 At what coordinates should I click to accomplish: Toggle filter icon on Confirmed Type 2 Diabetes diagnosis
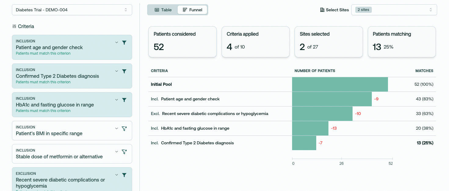[124, 71]
